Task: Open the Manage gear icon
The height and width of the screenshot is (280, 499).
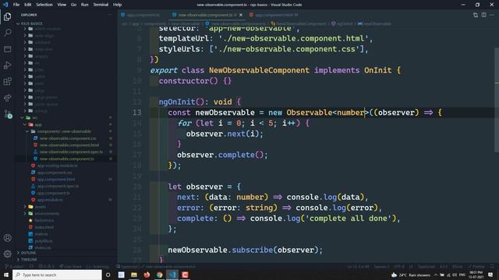Action: click(x=7, y=254)
